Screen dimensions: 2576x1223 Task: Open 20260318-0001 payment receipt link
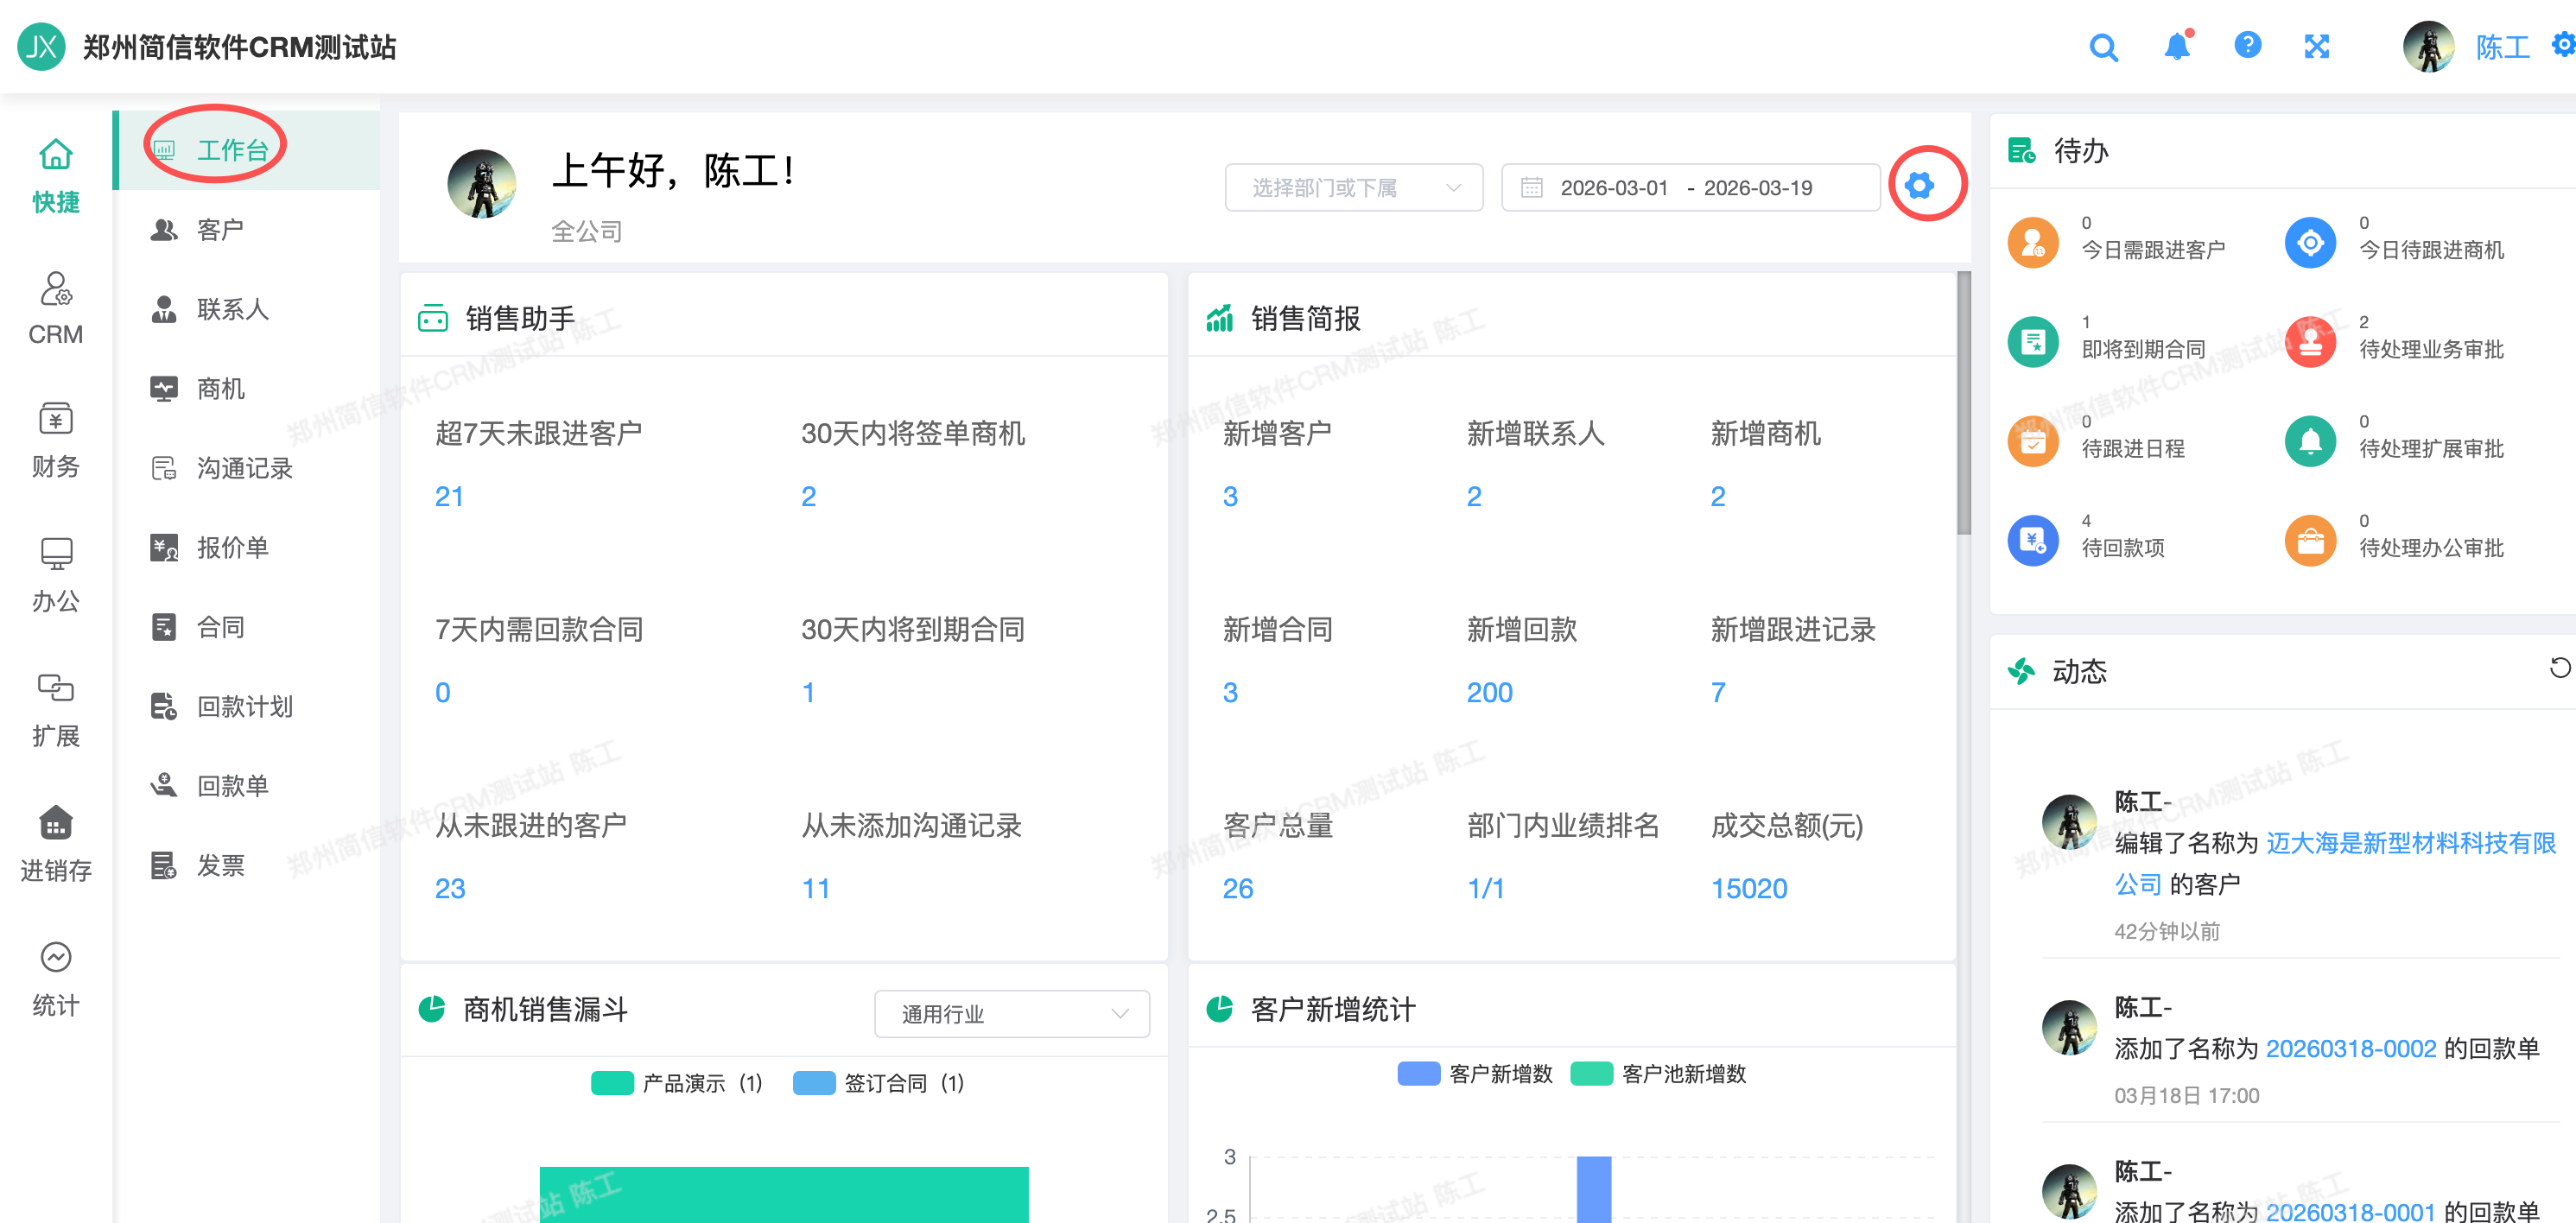click(x=2350, y=1211)
